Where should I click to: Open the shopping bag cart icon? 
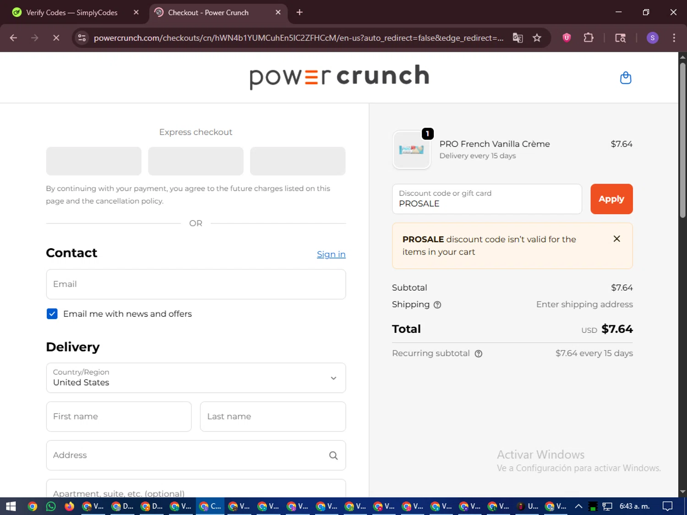click(626, 78)
